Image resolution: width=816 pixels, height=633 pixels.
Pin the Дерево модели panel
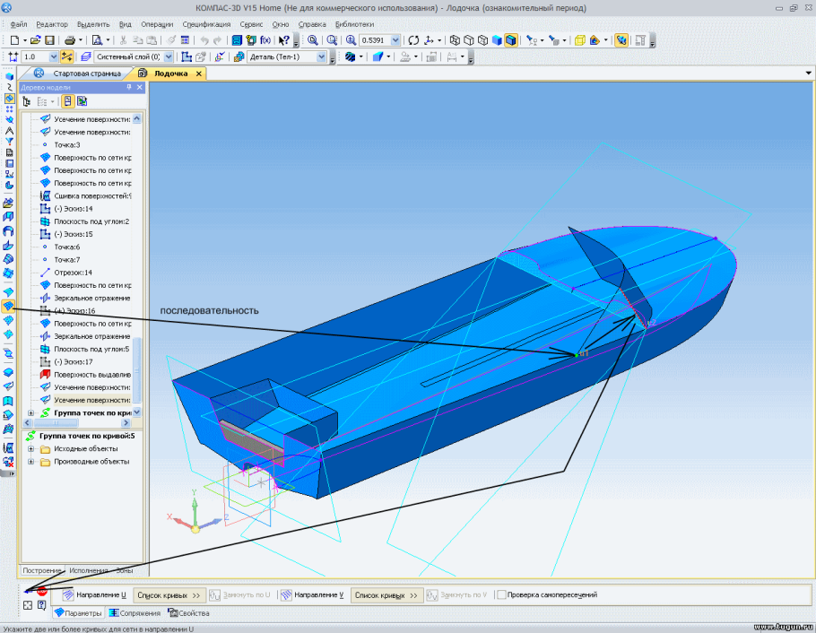[128, 87]
